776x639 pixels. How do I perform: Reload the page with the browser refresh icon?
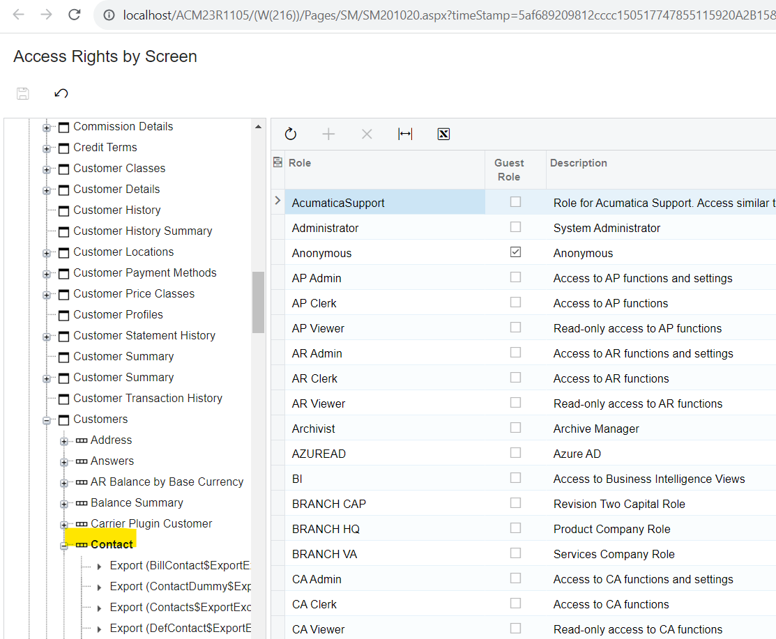[x=74, y=15]
